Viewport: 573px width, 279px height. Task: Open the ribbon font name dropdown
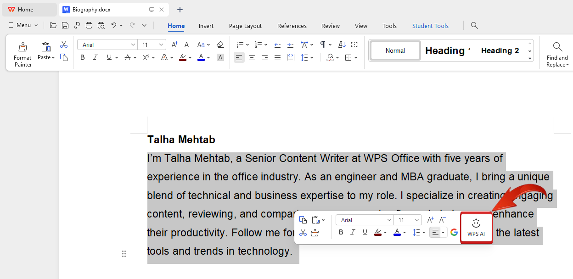pyautogui.click(x=133, y=45)
